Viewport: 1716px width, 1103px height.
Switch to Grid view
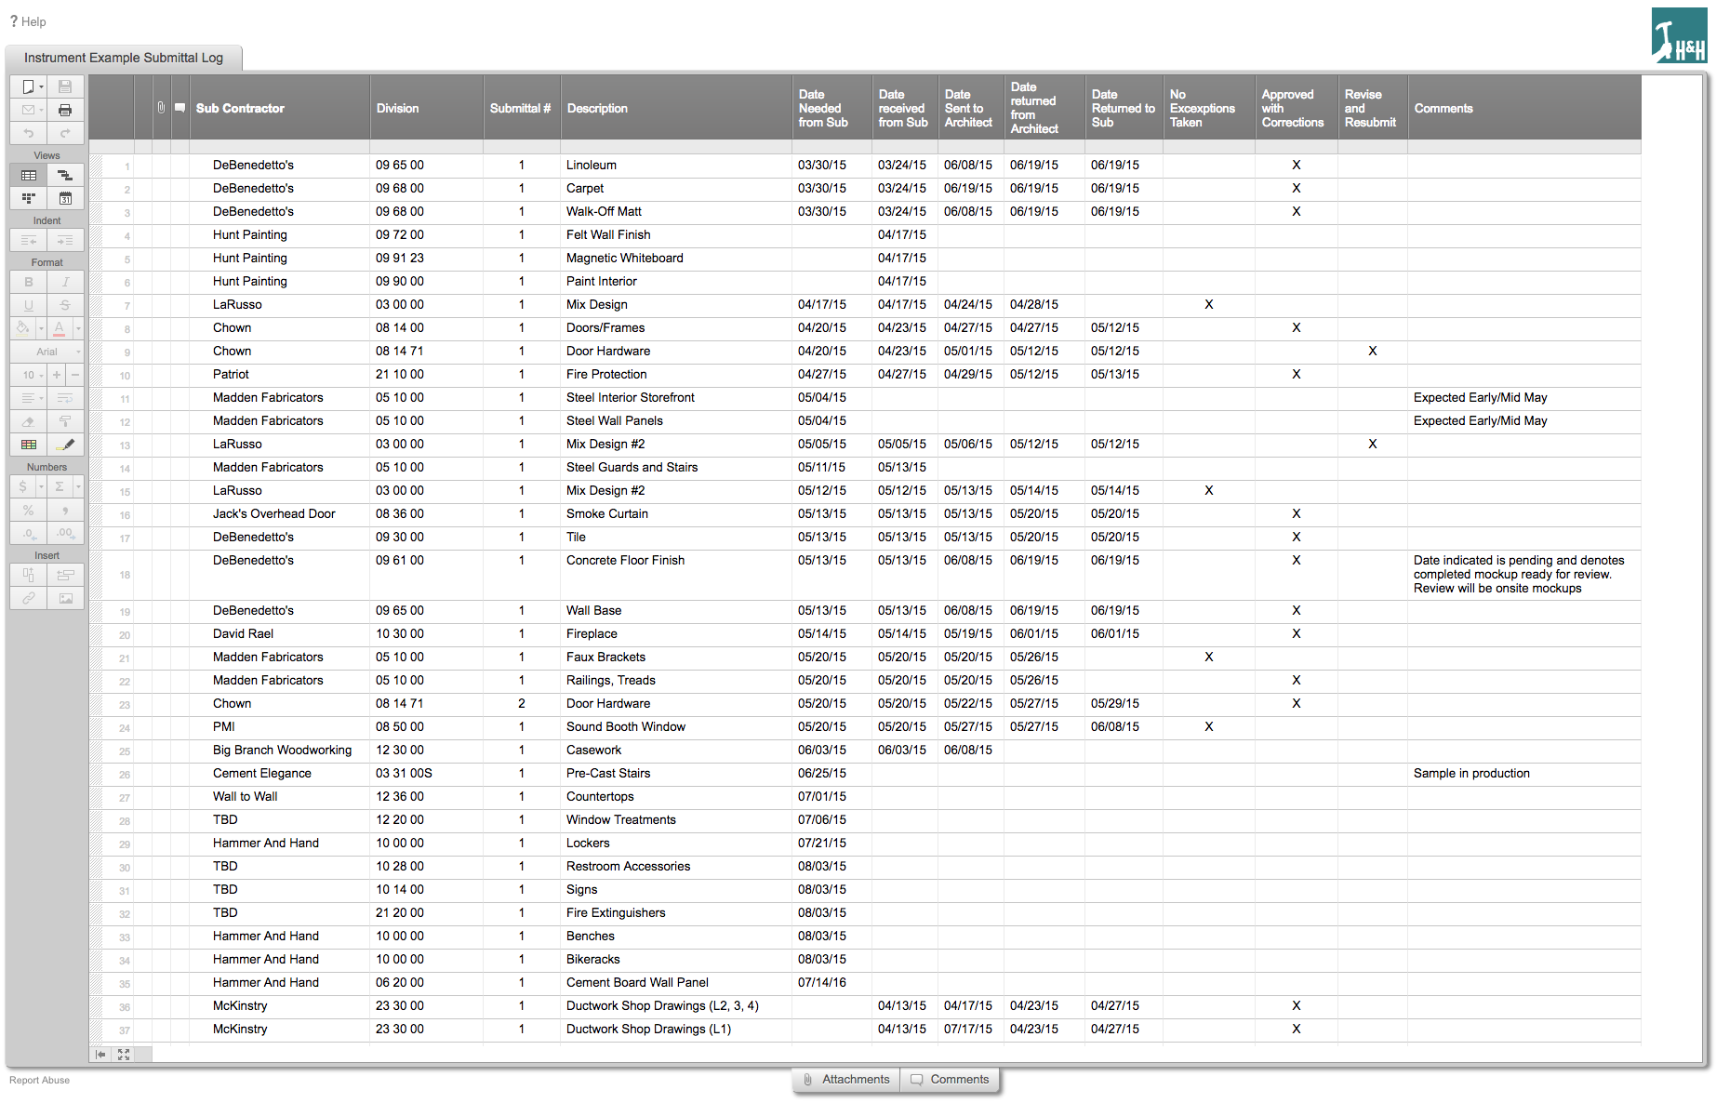[x=28, y=175]
